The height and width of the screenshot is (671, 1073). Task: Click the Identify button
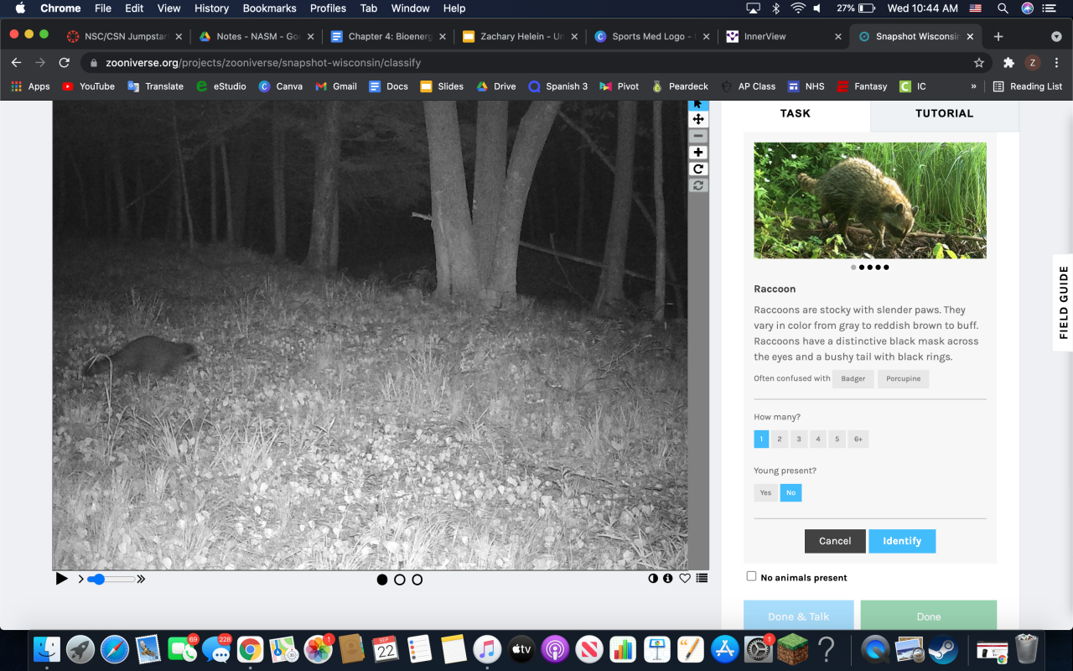pos(902,541)
